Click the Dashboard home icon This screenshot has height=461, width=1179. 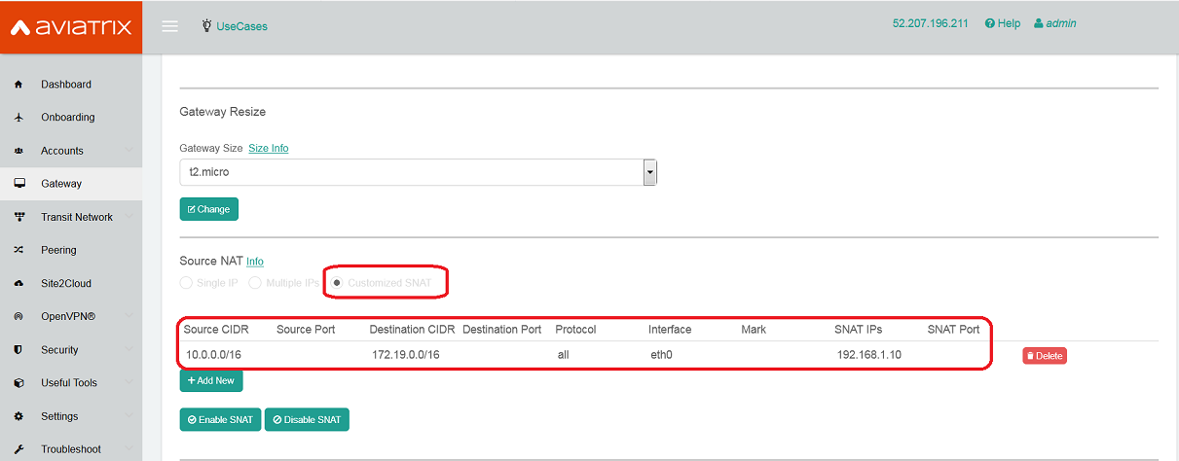coord(18,85)
